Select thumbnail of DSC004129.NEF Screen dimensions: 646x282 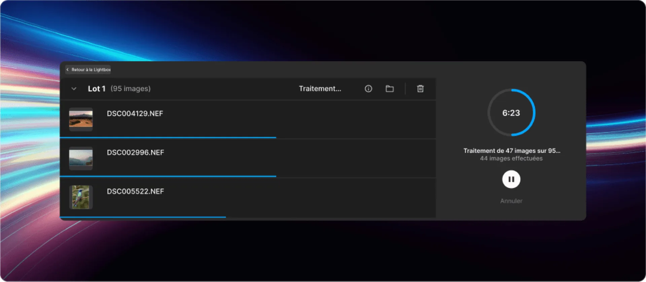point(81,119)
